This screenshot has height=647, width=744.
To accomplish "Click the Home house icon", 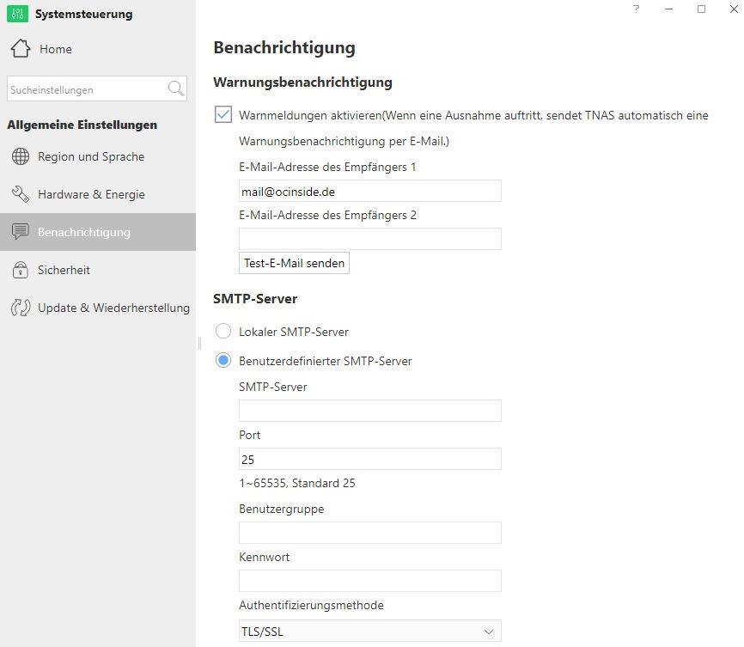I will coord(21,49).
